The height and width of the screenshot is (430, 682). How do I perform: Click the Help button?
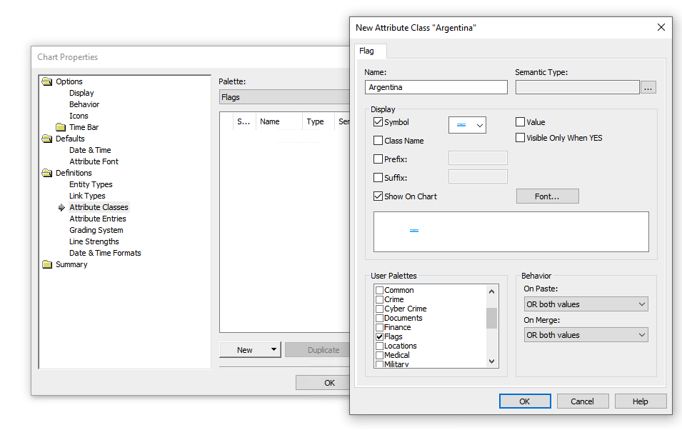point(640,401)
